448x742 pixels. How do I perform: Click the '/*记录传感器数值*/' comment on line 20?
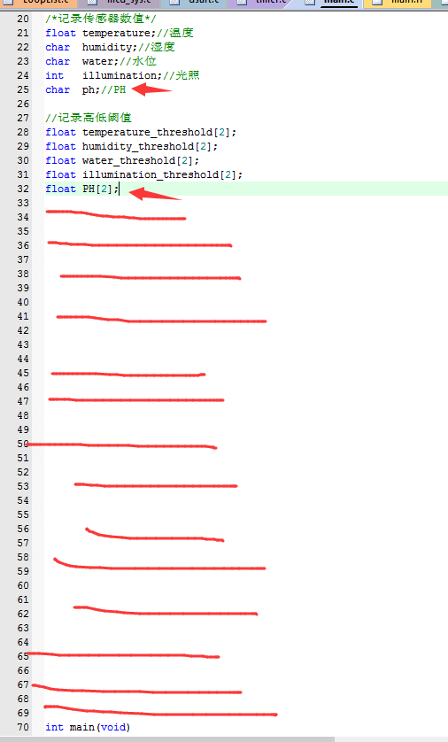coord(101,19)
